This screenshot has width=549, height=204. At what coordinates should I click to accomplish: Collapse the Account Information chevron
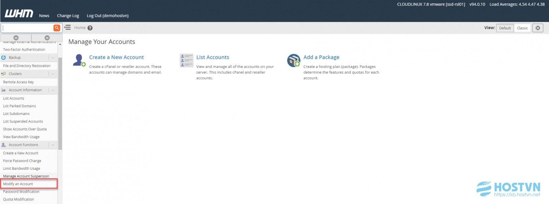53,90
